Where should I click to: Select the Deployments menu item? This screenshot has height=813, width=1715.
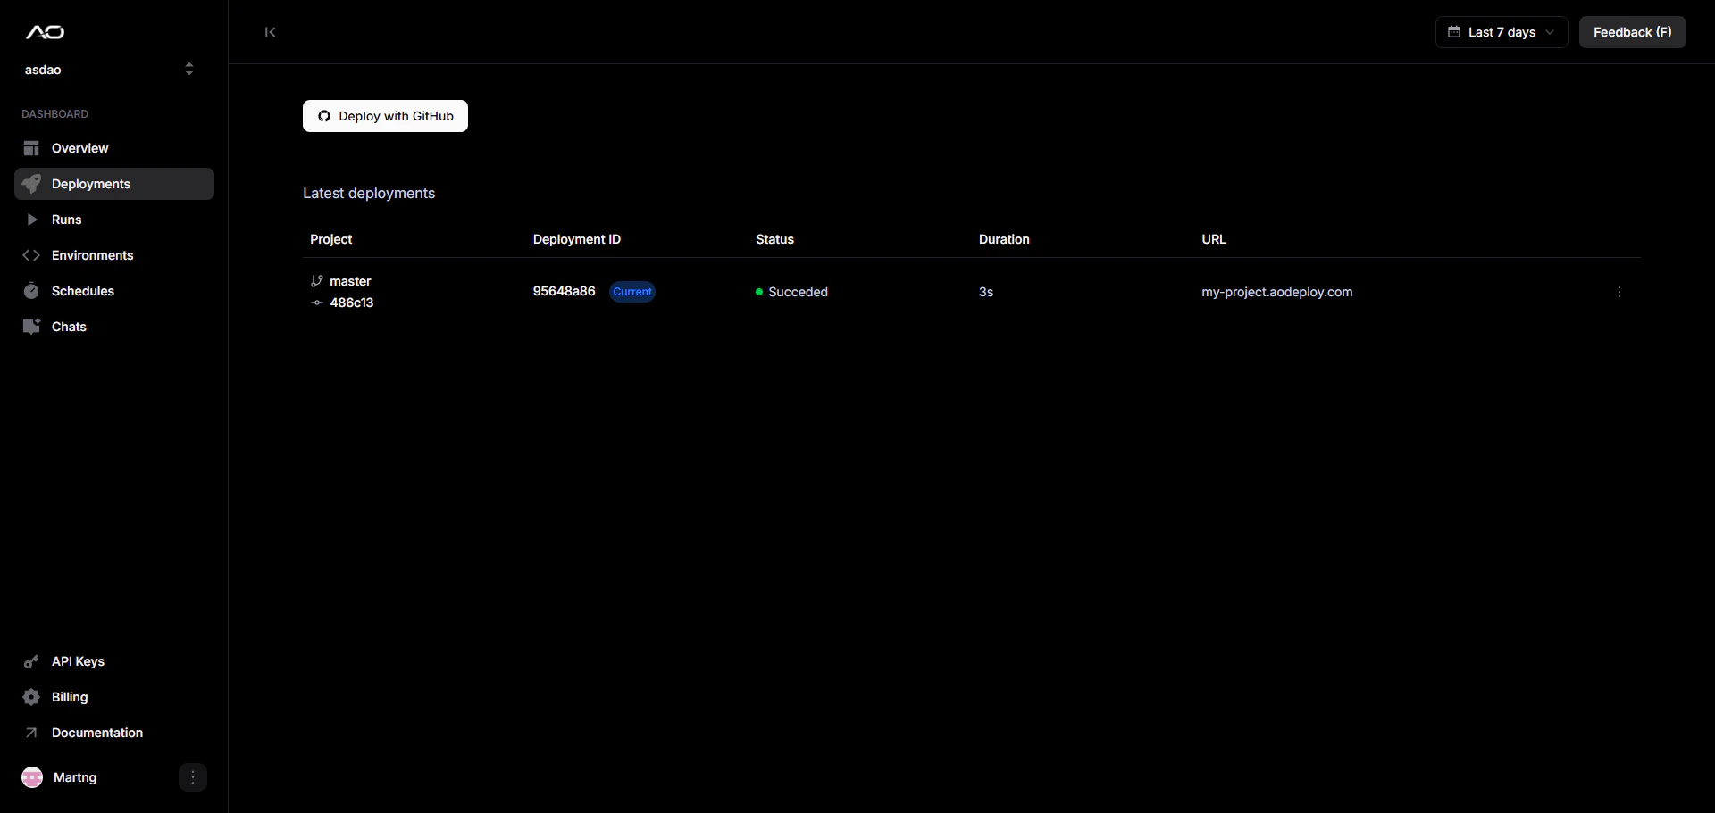coord(114,184)
